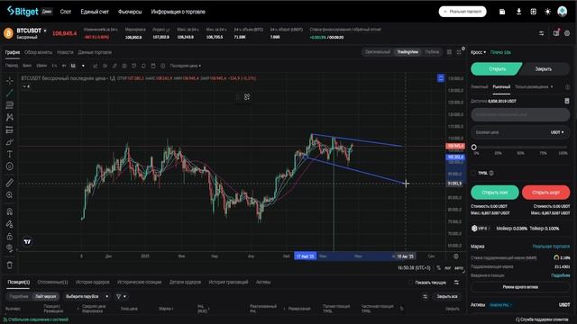577x324 pixels.
Task: Open the layout icon with red dot
Action: 556,33
